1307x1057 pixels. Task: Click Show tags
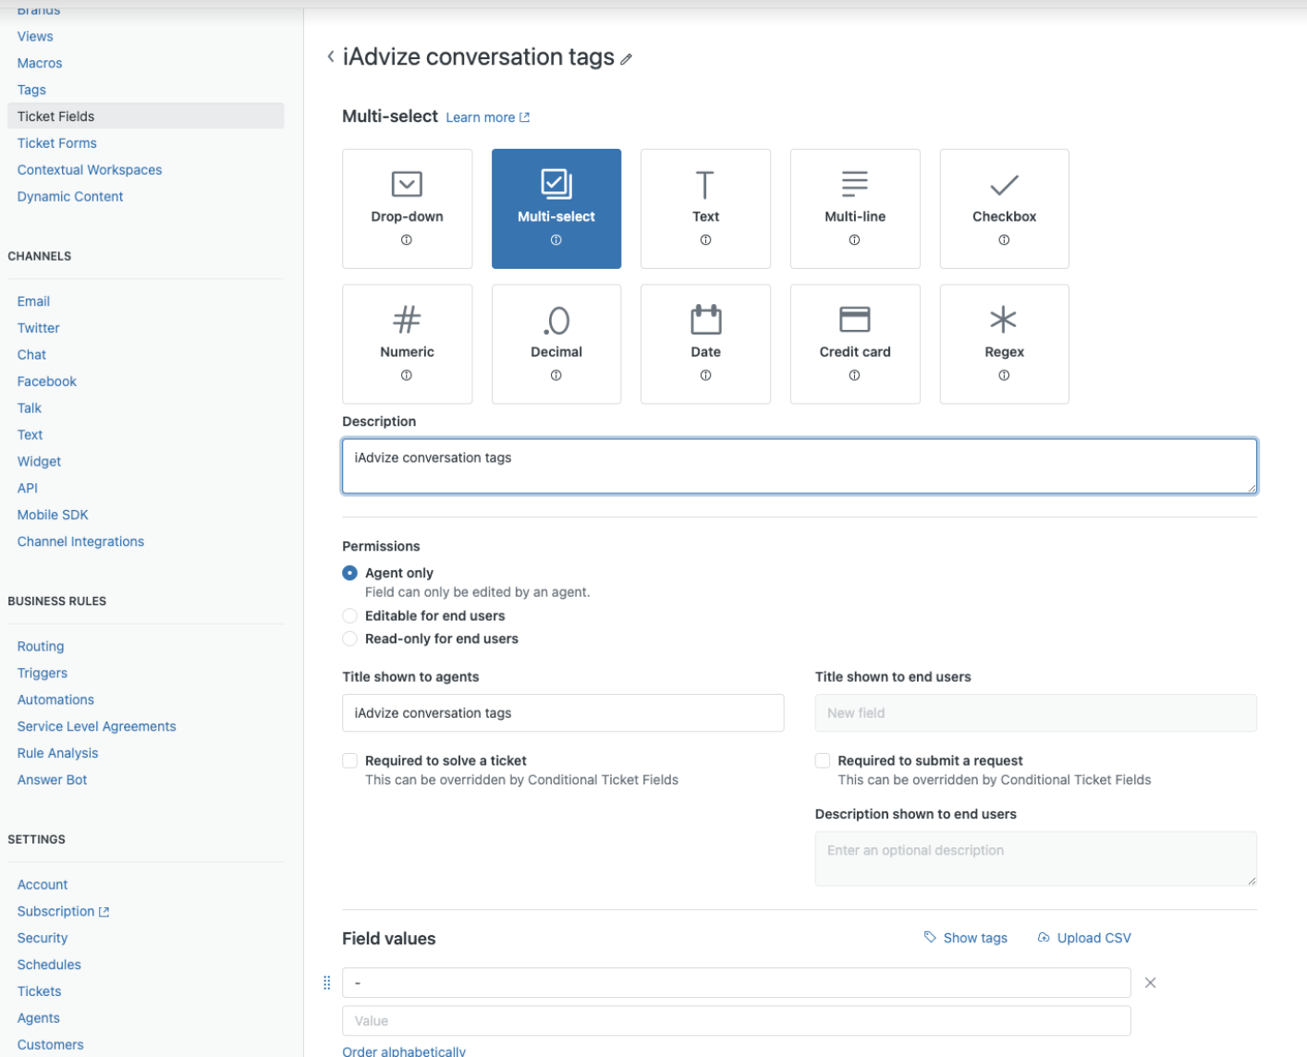pyautogui.click(x=966, y=938)
